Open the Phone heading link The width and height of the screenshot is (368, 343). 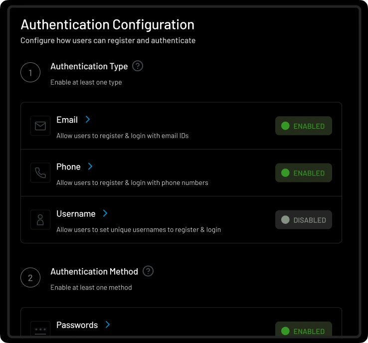coord(68,167)
